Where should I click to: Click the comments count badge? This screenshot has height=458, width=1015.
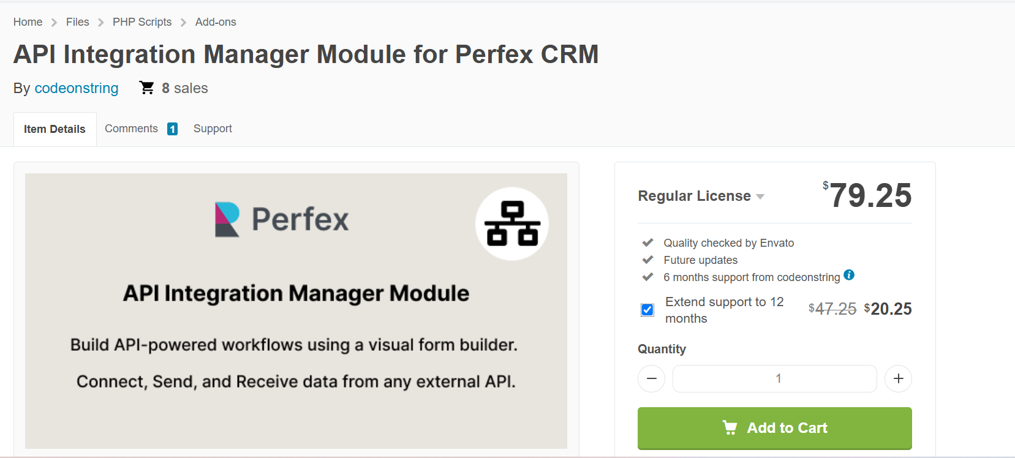[173, 129]
